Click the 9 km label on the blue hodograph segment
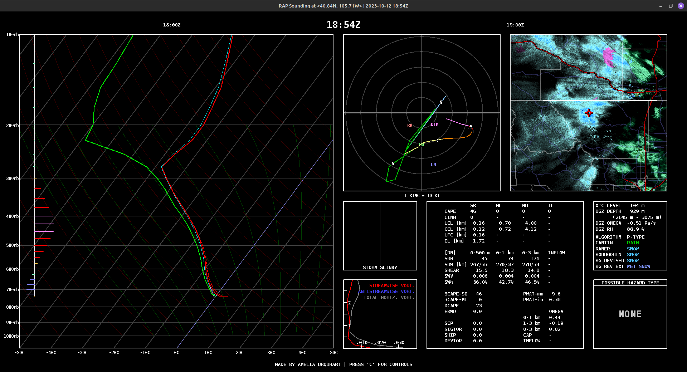This screenshot has width=687, height=372. (441, 102)
